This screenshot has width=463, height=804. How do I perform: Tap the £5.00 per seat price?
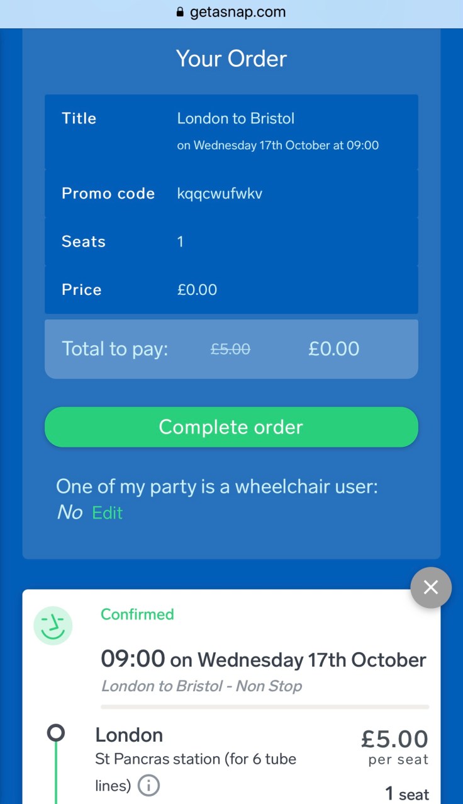394,739
